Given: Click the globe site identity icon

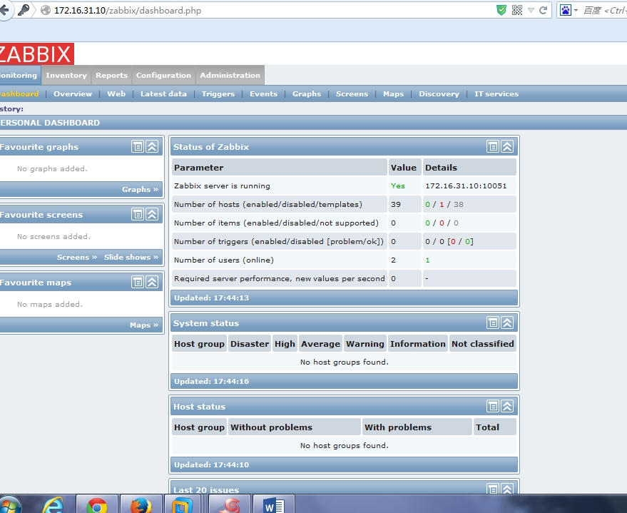Looking at the screenshot, I should 46,10.
